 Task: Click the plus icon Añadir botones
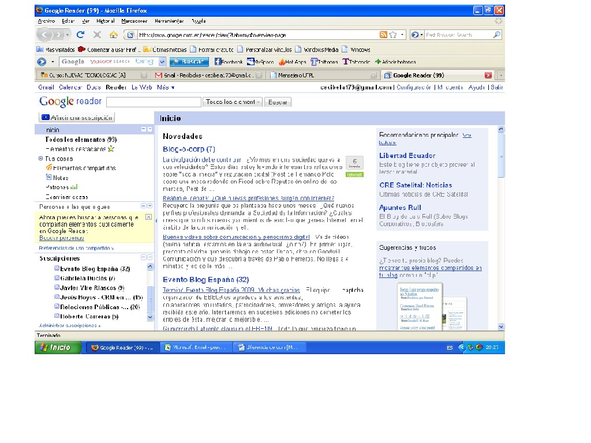tap(378, 62)
